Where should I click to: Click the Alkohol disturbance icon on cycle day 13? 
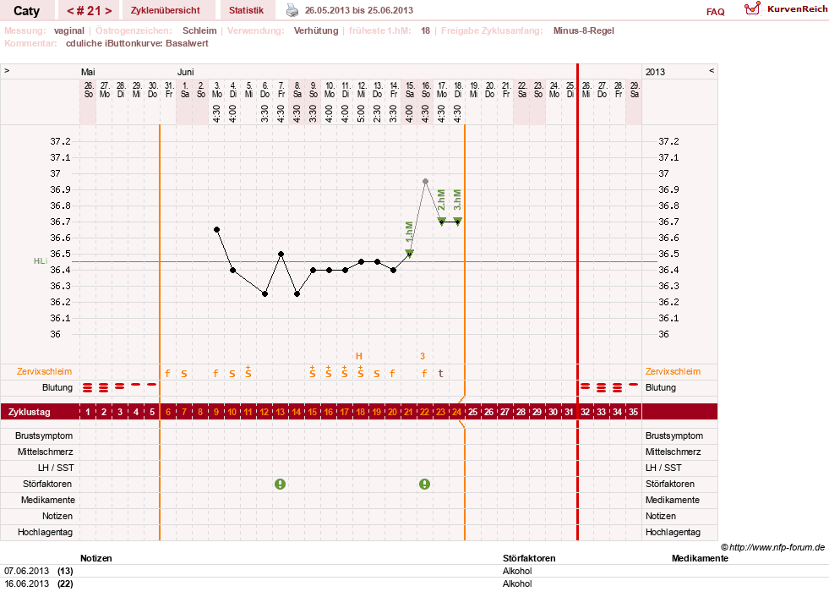click(x=281, y=484)
